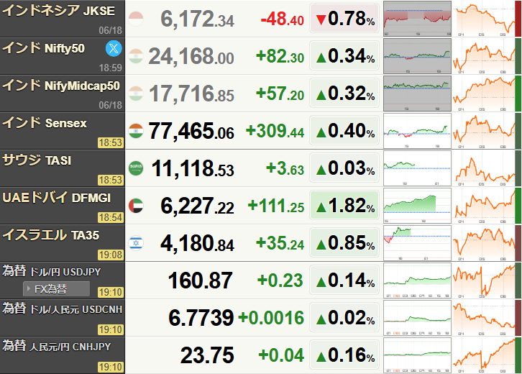The image size is (522, 374).
Task: Click the -48.40 change value for JKSE
Action: [x=283, y=19]
